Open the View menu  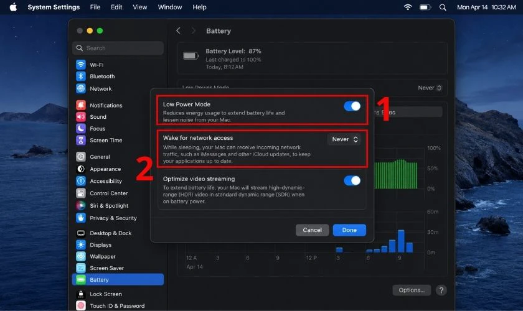coord(139,7)
